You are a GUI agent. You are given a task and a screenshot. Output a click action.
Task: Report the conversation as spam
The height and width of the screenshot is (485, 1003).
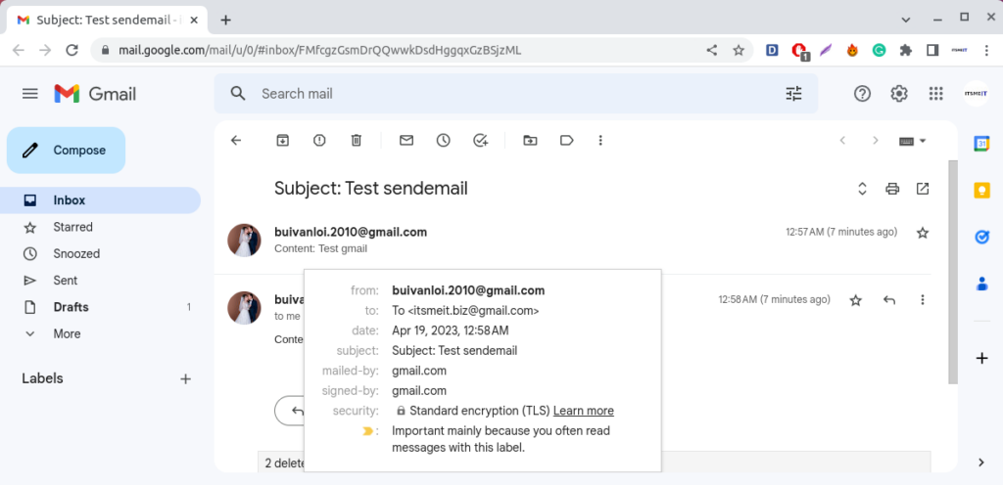(319, 141)
